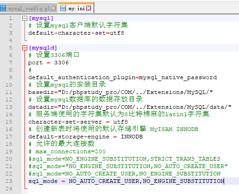Close the mysql_config.pl tab

pos(53,8)
